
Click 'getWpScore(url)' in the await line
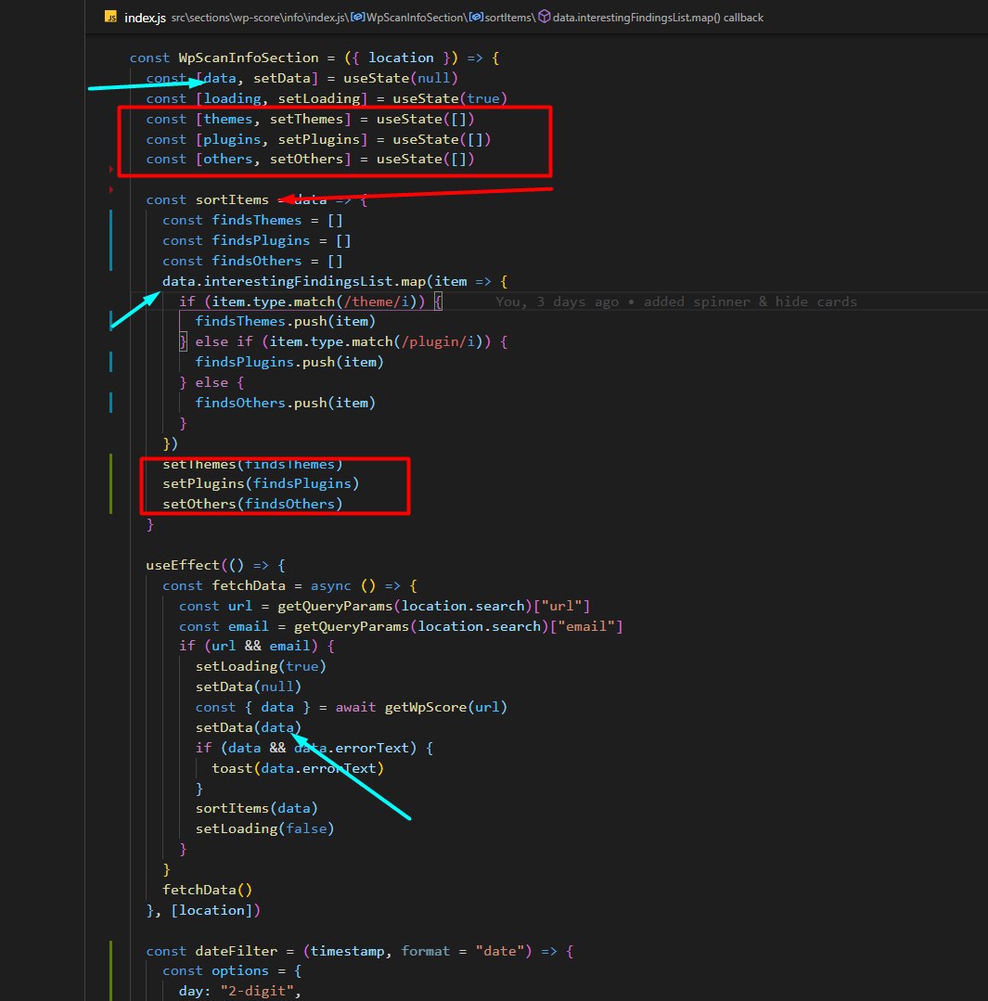445,707
